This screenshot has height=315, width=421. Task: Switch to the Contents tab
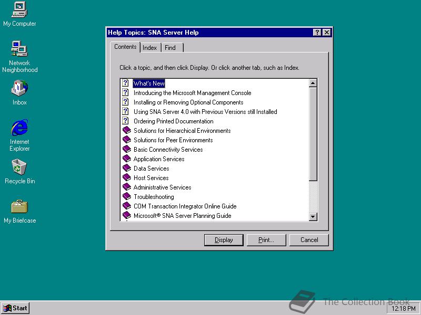coord(125,47)
